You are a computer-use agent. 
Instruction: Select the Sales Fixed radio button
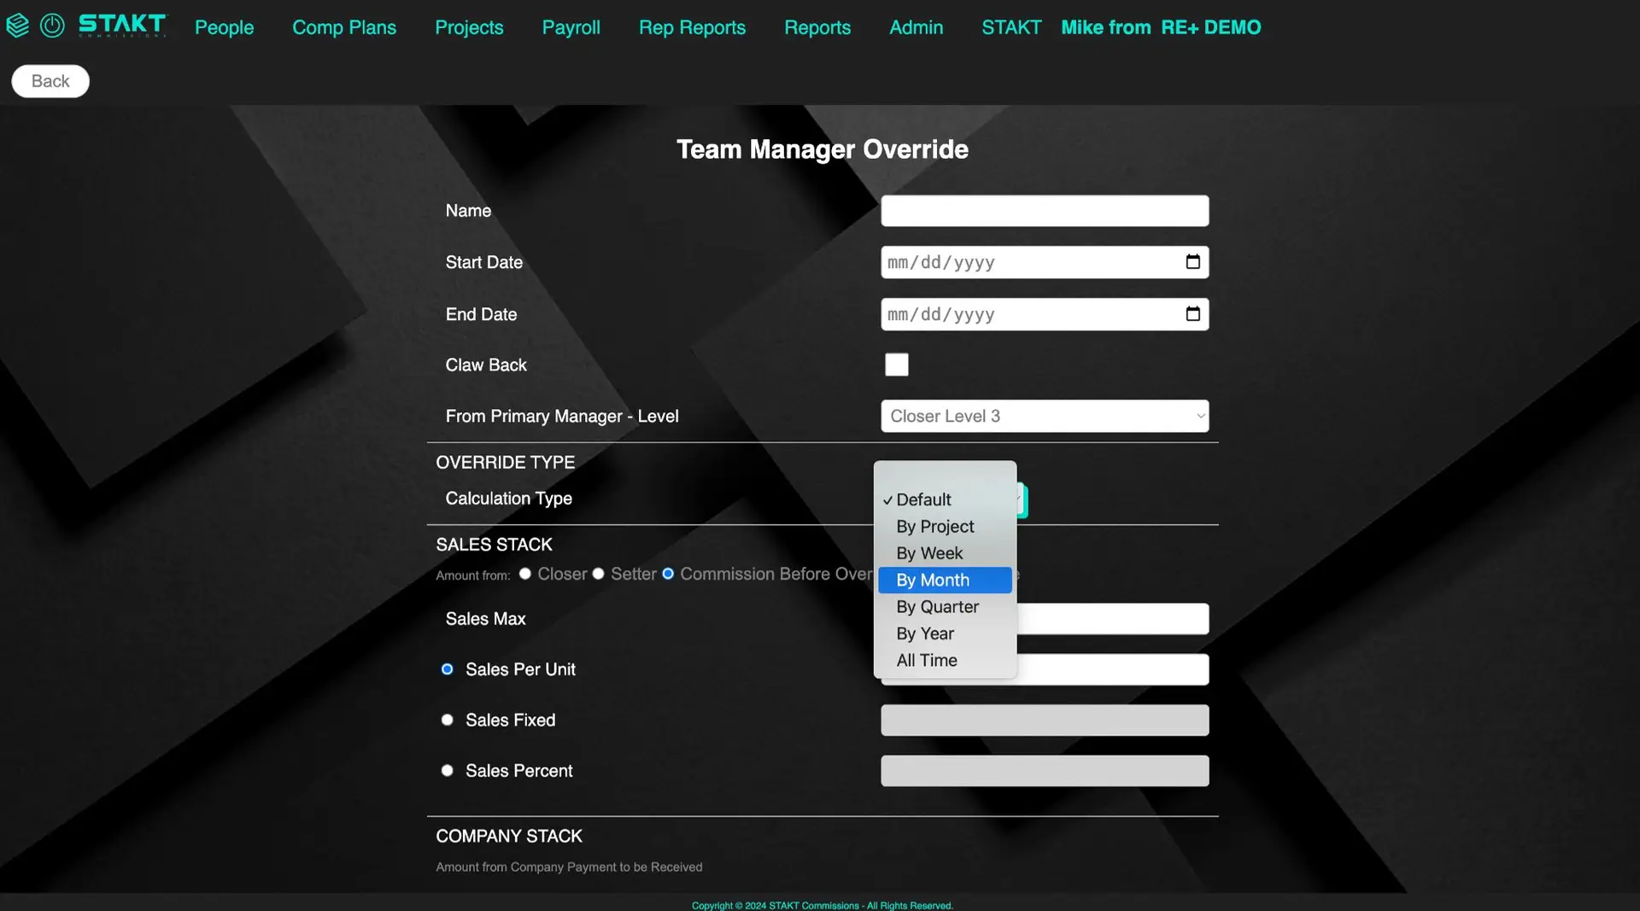[447, 720]
